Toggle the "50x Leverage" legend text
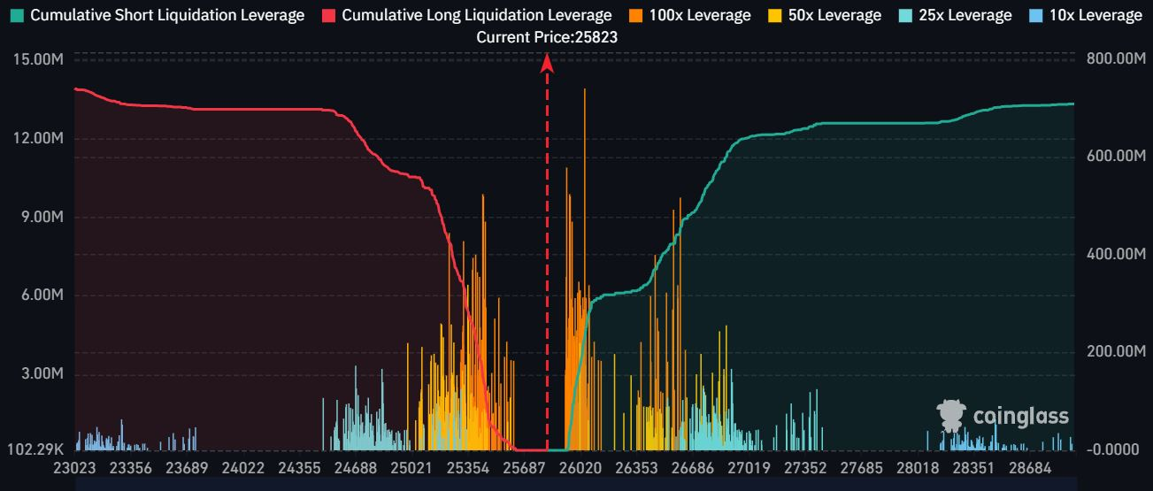The width and height of the screenshot is (1153, 491). coord(835,15)
